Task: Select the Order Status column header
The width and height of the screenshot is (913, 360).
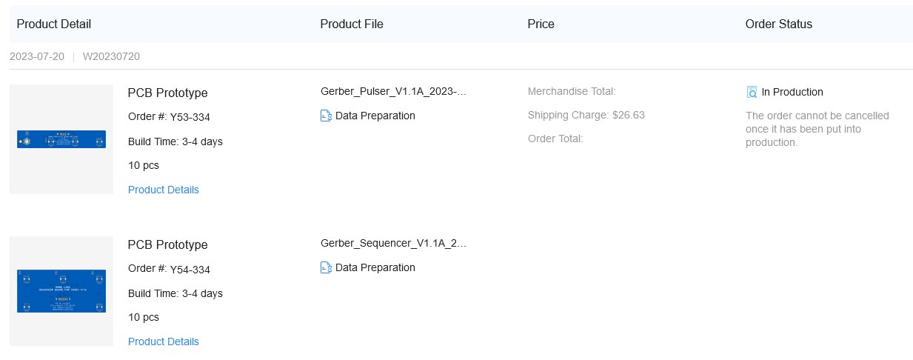Action: click(x=779, y=24)
